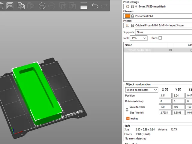Click the X axis reset icon
Image resolution: width=192 pixels, height=144 pixels.
tap(166, 90)
